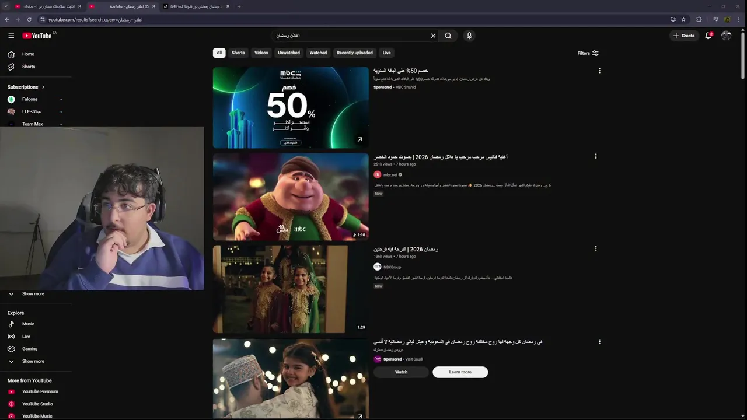The width and height of the screenshot is (747, 420).
Task: Select the Shorts filter chip
Action: pos(238,52)
